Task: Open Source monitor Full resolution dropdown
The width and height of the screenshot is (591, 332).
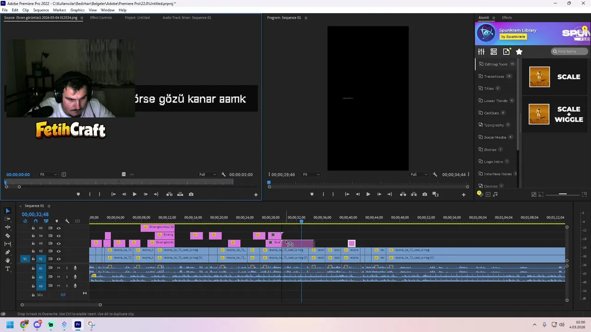Action: 207,174
